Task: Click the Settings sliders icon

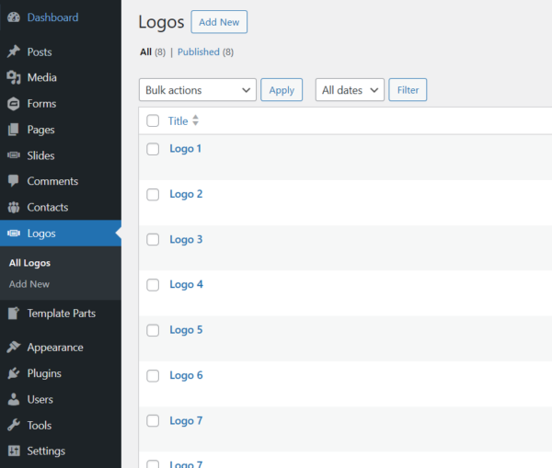Action: point(14,451)
